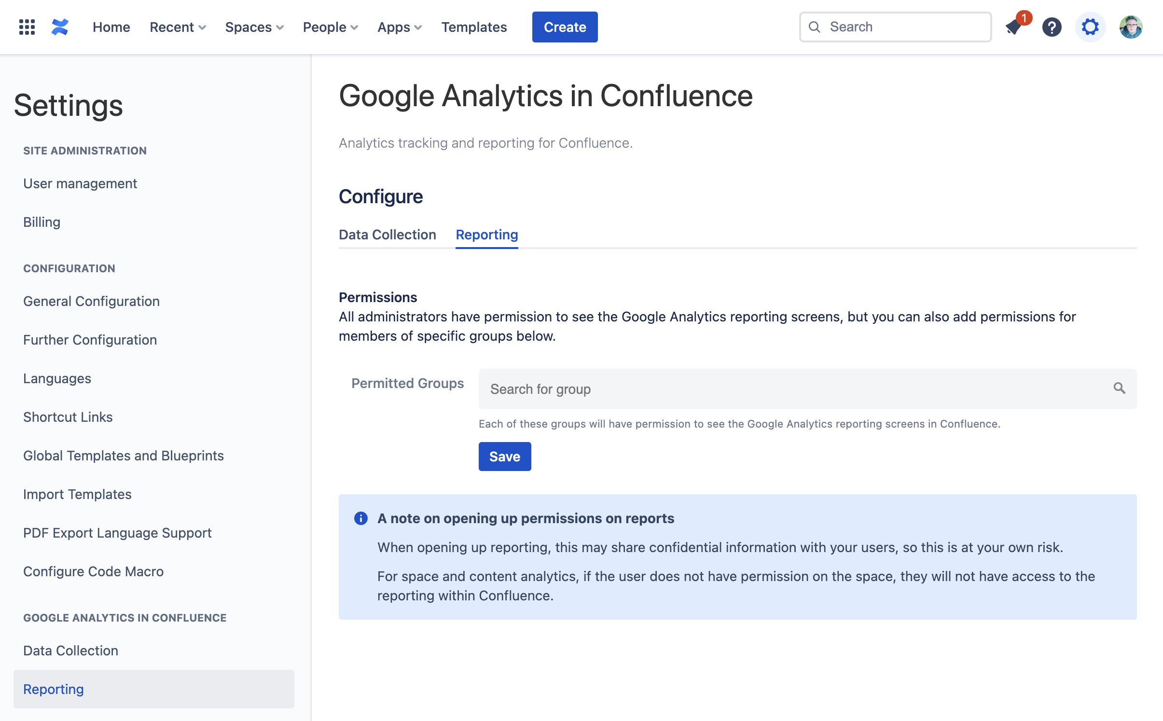Screen dimensions: 1163x721
Task: Expand the Recent dropdown menu
Action: tap(178, 27)
